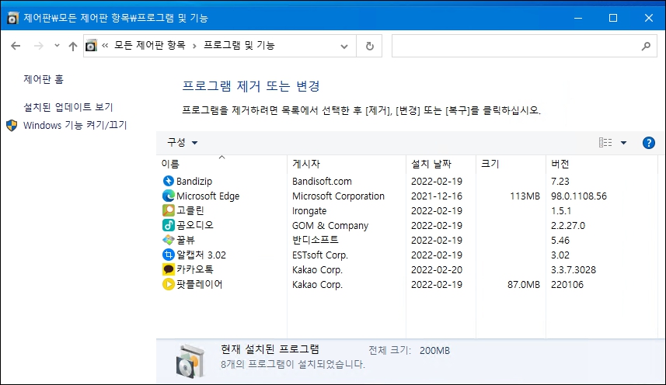
Task: Open 설치된 업데이트 보기 link
Action: pos(68,107)
